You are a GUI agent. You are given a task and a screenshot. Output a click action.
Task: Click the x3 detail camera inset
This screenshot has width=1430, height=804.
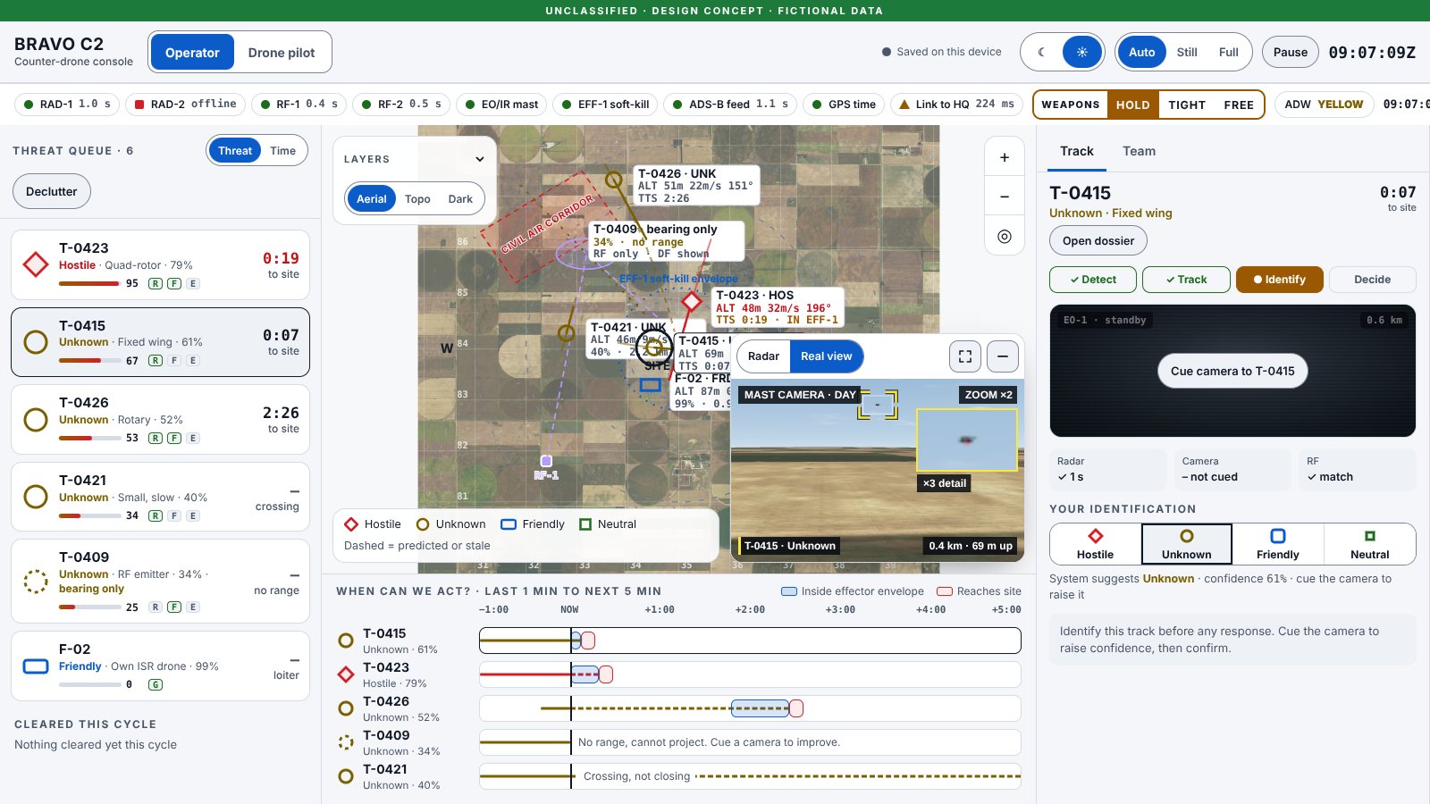pos(967,440)
